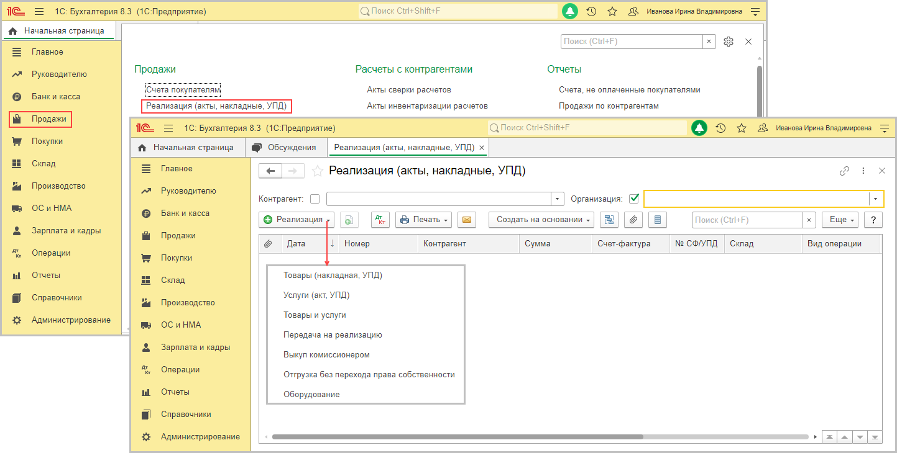Viewport: 897px width, 453px height.
Task: Click list search field Поиск (Ctrl+F)
Action: (x=748, y=220)
